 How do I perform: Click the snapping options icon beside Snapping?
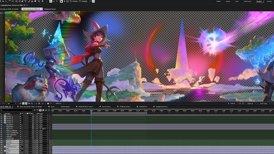click(90, 1)
